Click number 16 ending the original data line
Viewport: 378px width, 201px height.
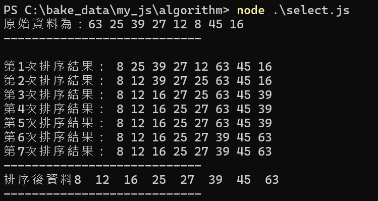(237, 24)
